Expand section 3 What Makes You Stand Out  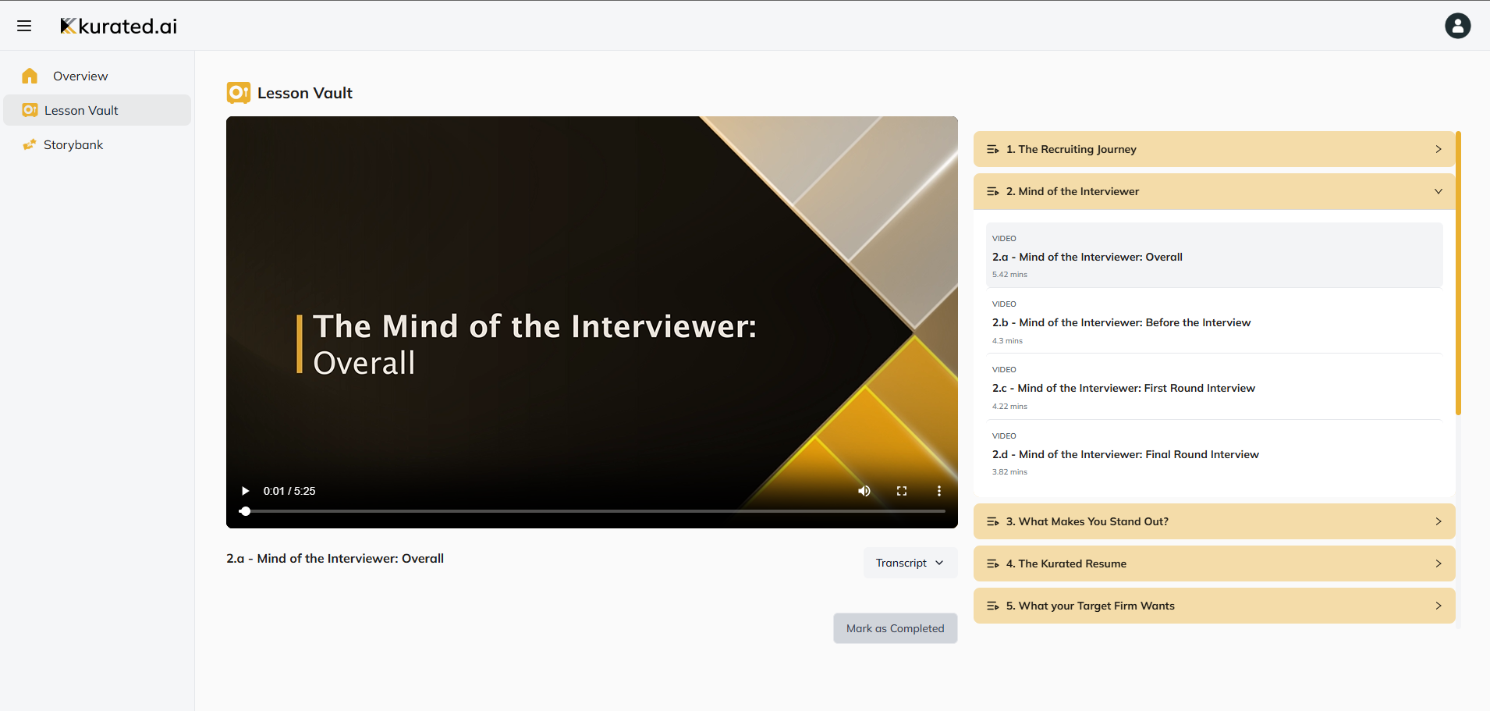(x=1213, y=521)
